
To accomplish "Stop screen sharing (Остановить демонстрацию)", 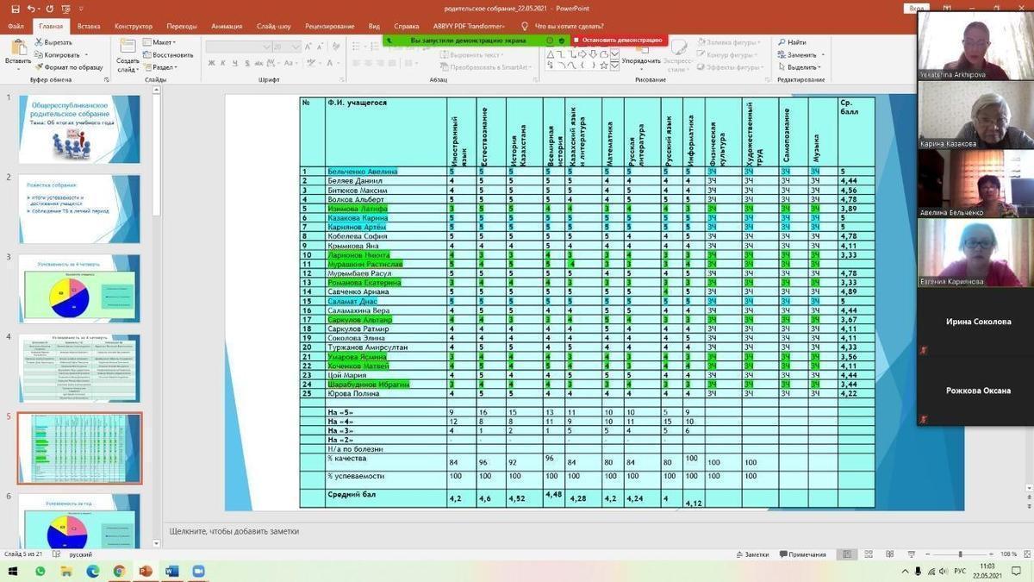I will [x=620, y=40].
